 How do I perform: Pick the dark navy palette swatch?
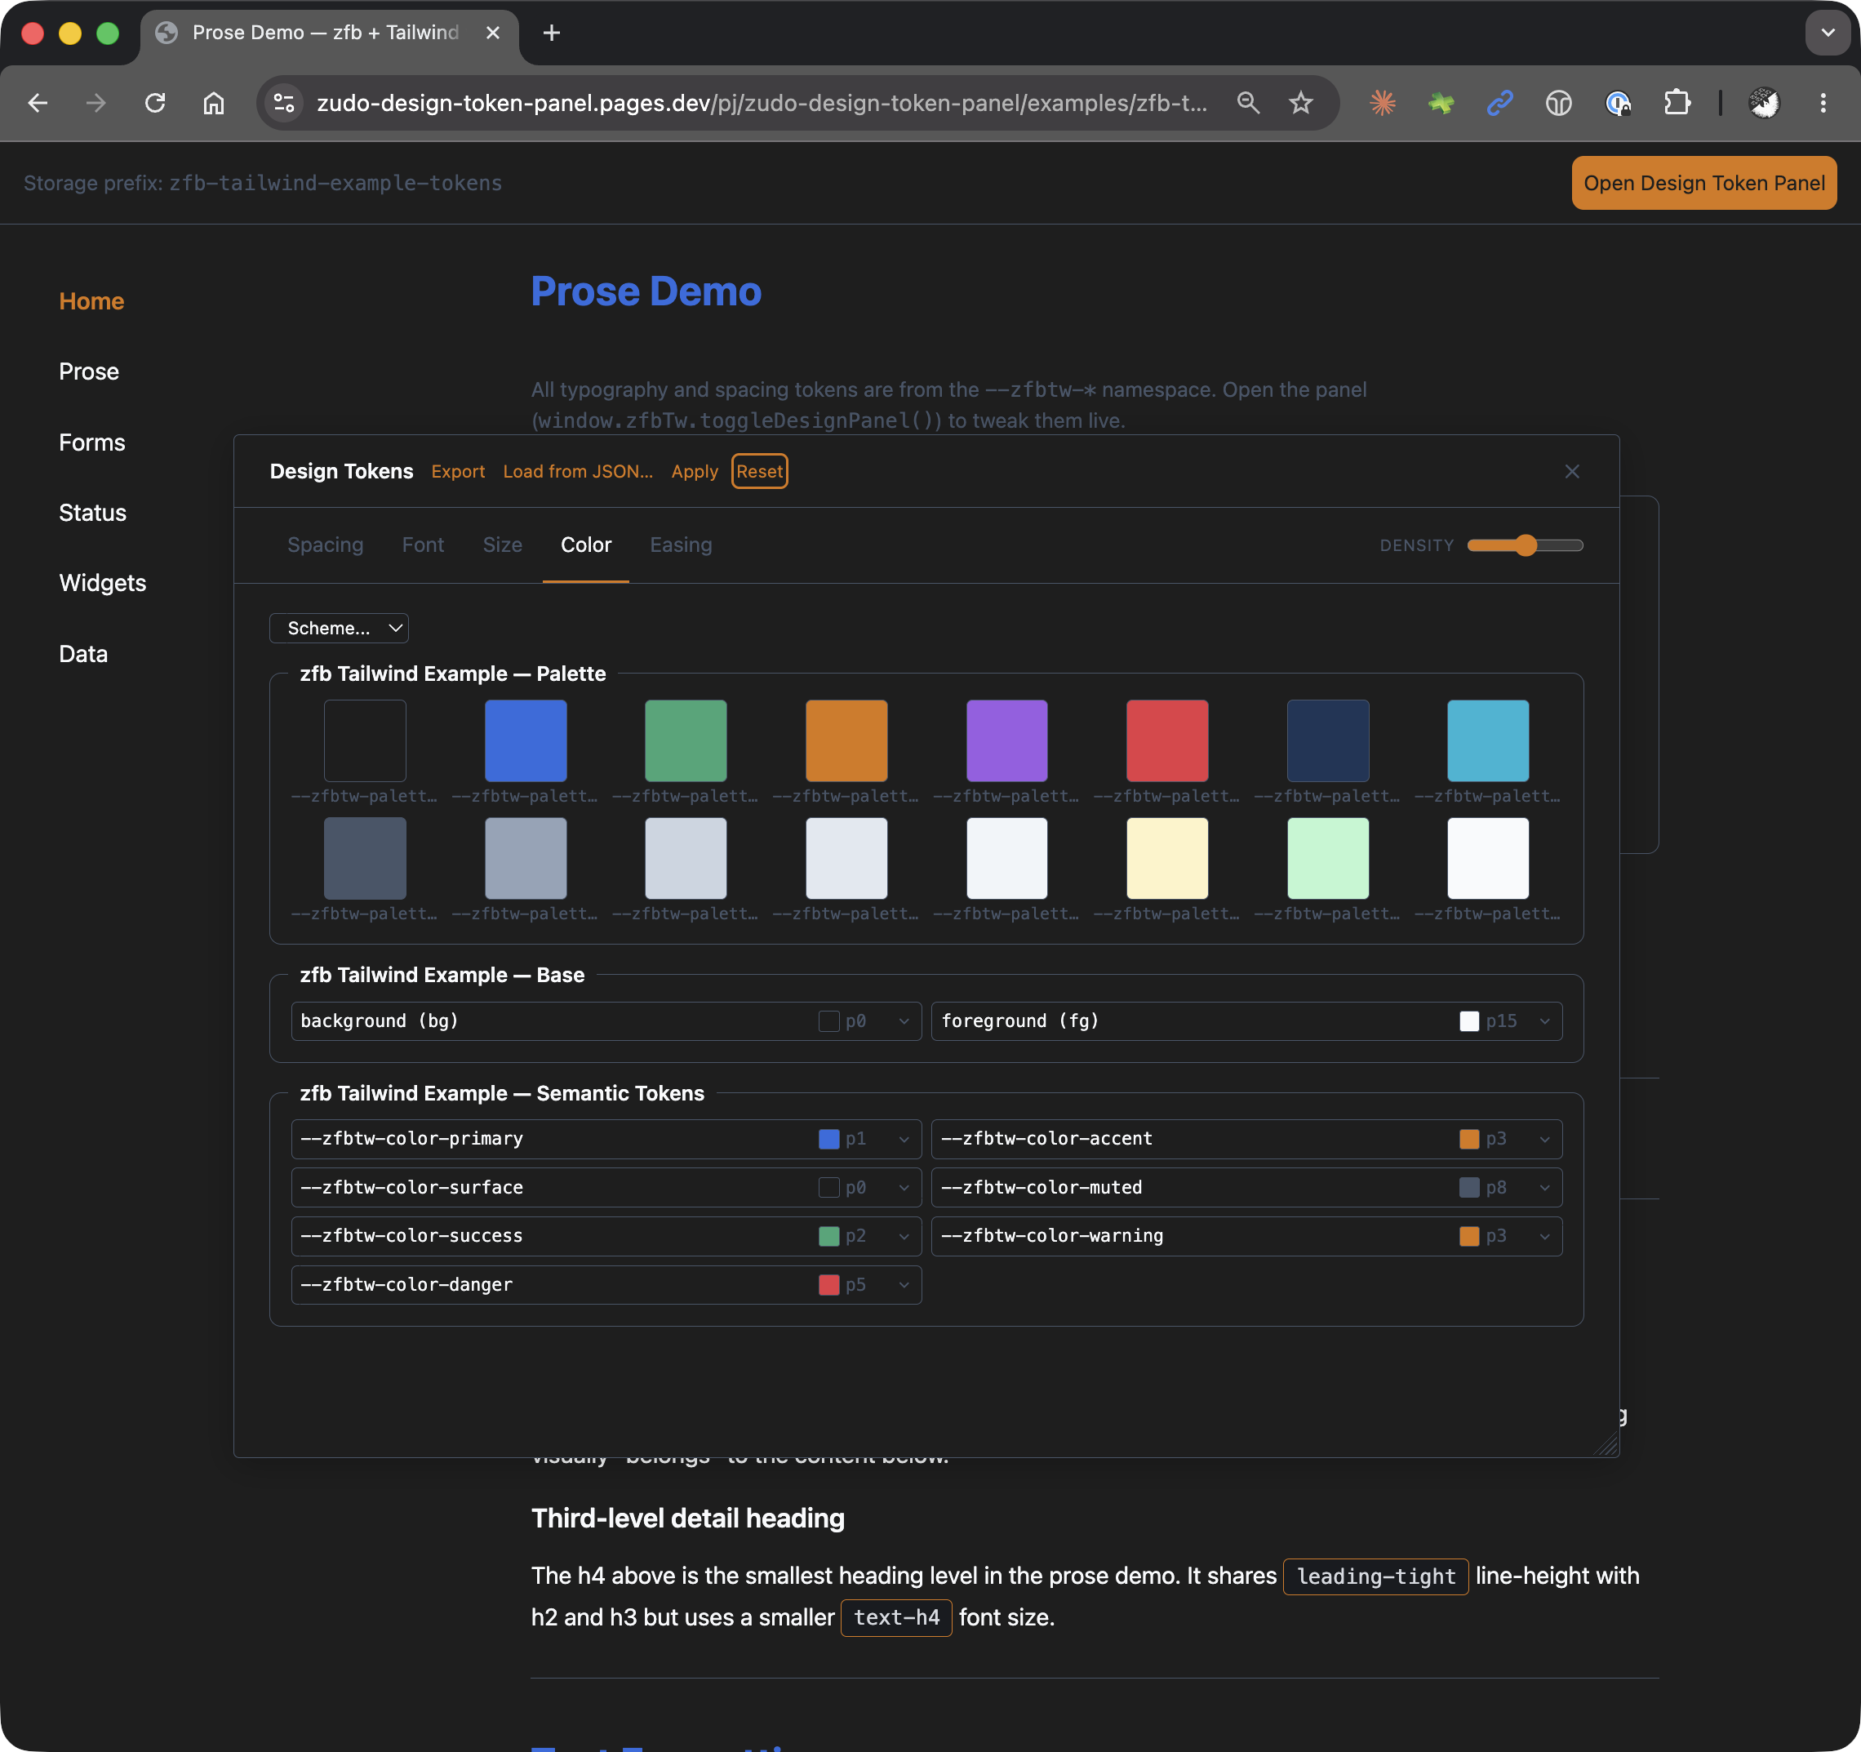[1328, 740]
